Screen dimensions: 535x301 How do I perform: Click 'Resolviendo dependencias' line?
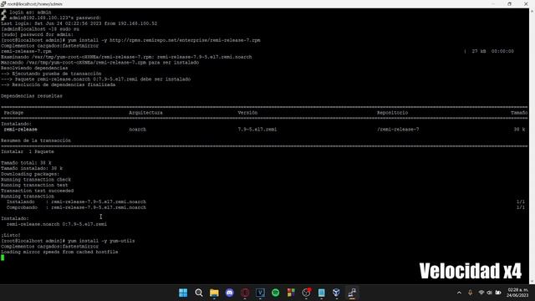(x=34, y=68)
